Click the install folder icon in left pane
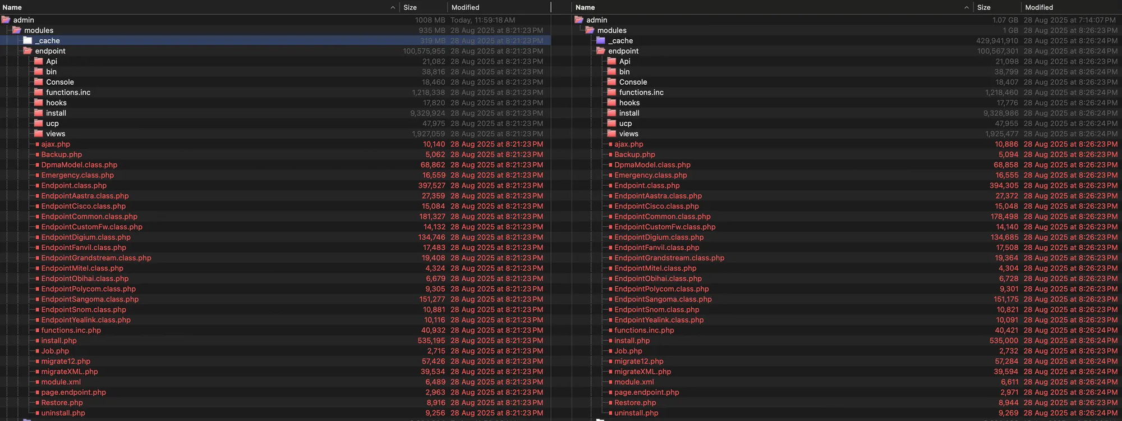1122x421 pixels. (38, 113)
